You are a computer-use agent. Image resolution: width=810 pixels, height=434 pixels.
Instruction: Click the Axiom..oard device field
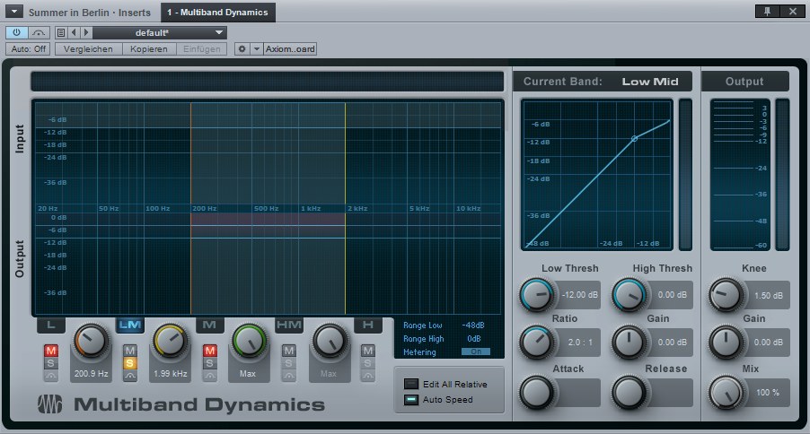[290, 49]
